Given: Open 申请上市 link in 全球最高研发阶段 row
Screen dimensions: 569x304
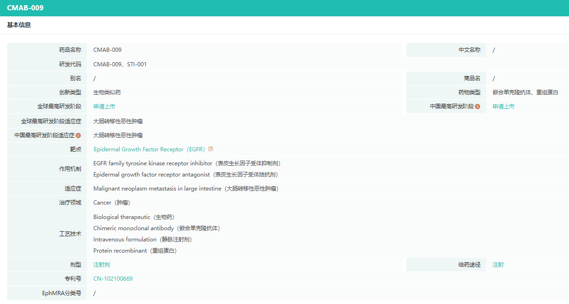Looking at the screenshot, I should (104, 106).
